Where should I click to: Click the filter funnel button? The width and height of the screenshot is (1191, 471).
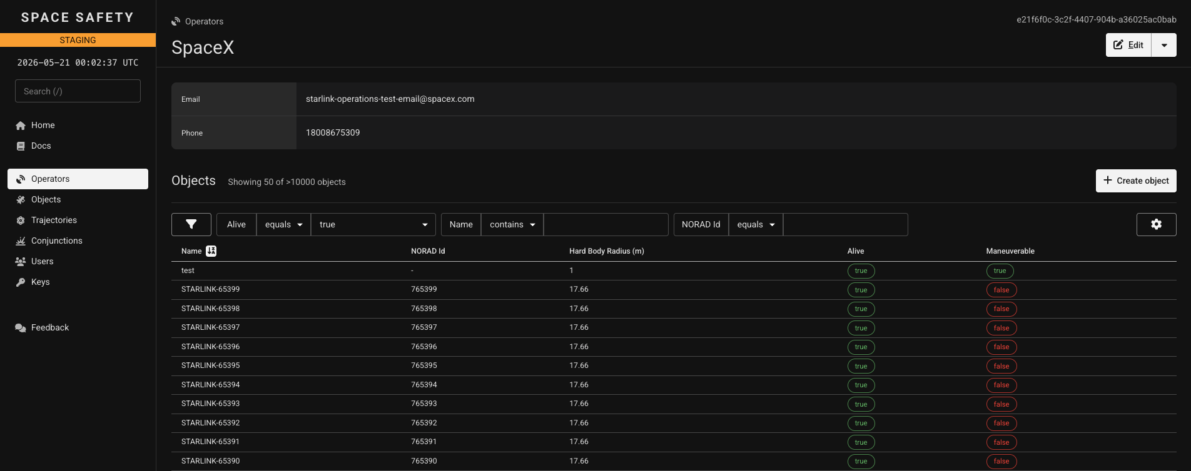coord(191,224)
